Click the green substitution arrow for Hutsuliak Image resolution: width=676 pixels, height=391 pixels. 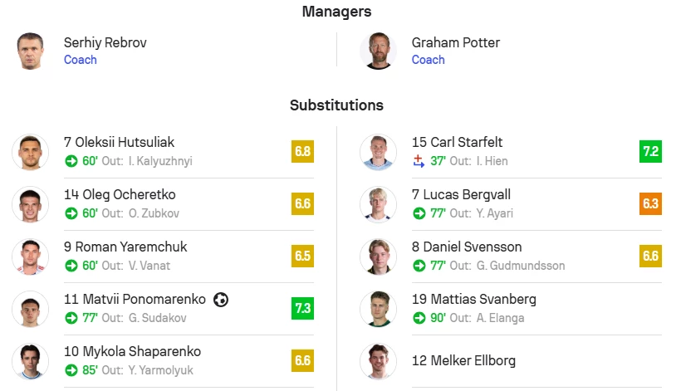[71, 161]
